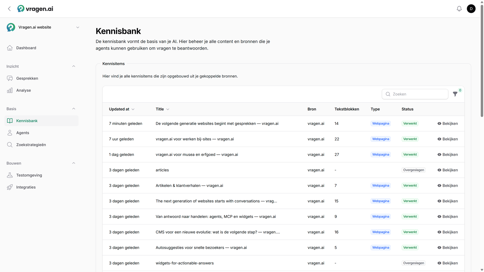Click the 'articles' title cell
Viewport: 484px width, 272px height.
click(x=162, y=170)
